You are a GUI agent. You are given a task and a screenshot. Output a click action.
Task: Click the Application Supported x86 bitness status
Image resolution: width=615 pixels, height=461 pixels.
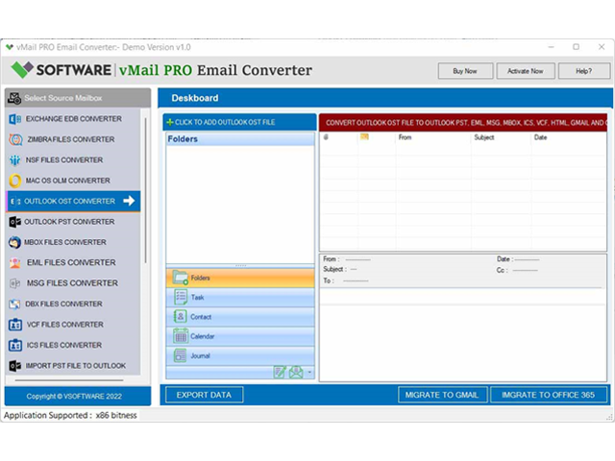point(70,415)
